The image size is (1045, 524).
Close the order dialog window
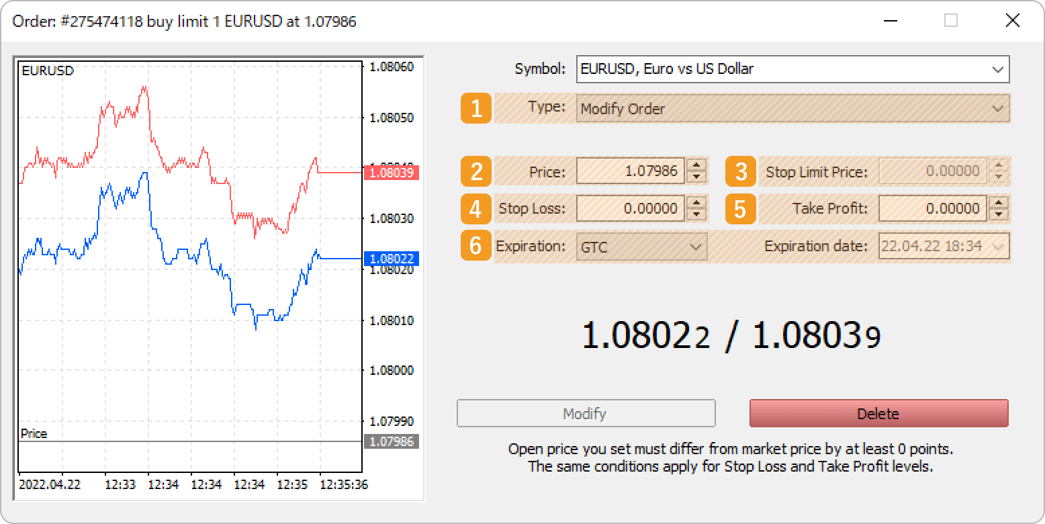[x=1012, y=21]
